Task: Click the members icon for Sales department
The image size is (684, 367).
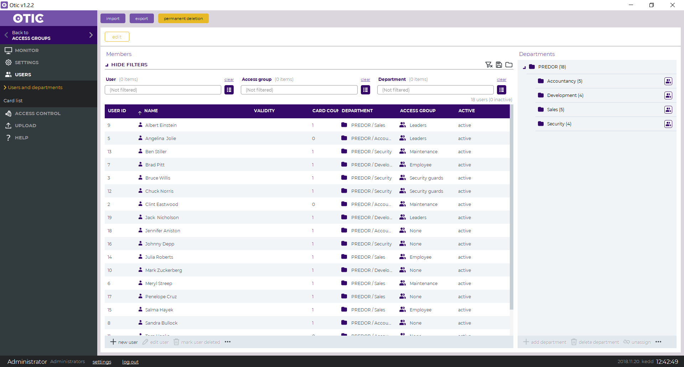Action: 668,110
